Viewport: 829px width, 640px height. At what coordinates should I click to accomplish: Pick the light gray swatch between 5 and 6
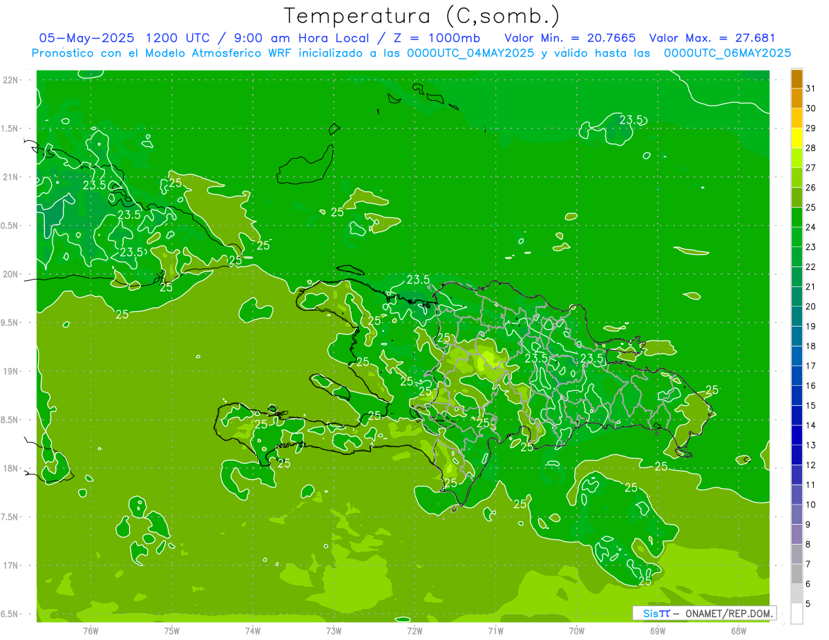coord(797,594)
